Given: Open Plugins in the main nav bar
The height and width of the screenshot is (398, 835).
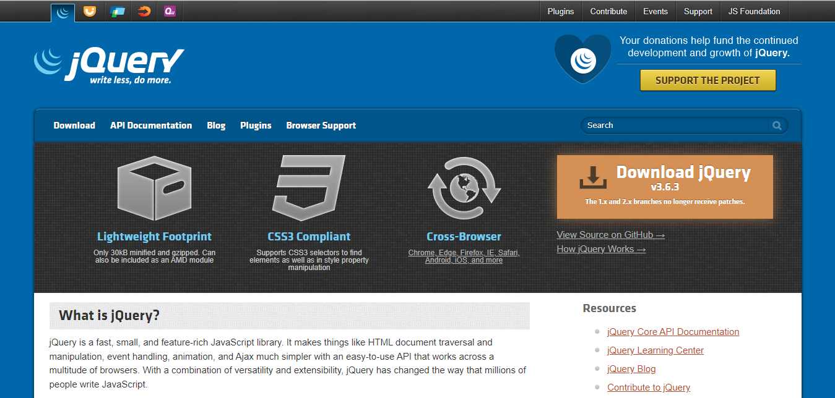Looking at the screenshot, I should point(256,125).
